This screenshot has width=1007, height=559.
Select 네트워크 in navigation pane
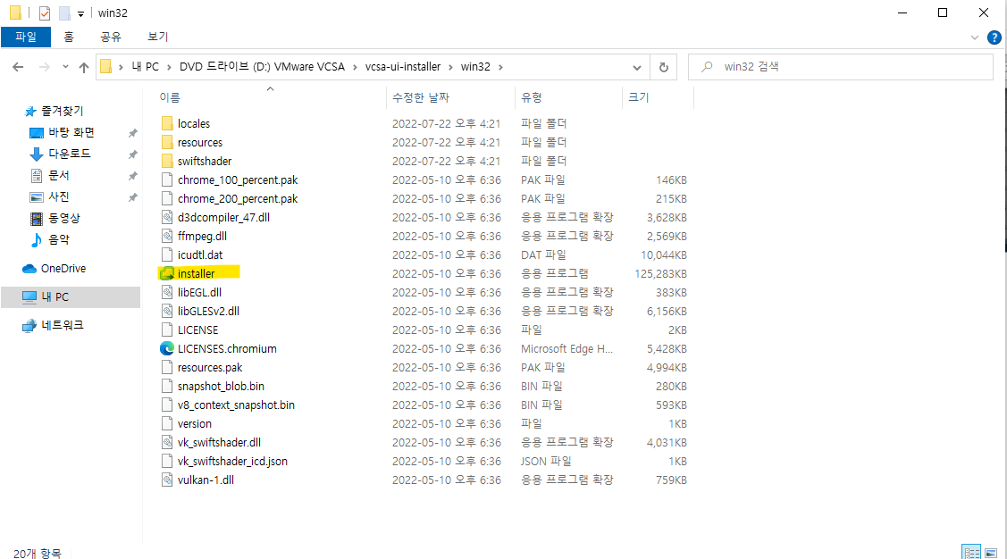63,325
